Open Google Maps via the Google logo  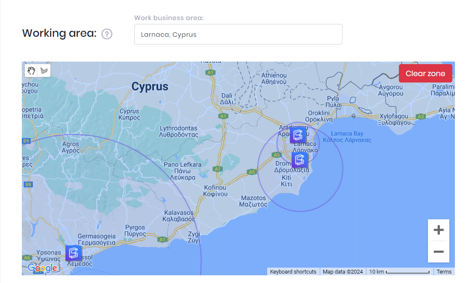click(42, 268)
